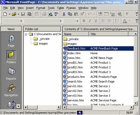Open the Style combo box
Image resolution: width=140 pixels, height=115 pixels.
coord(13,21)
